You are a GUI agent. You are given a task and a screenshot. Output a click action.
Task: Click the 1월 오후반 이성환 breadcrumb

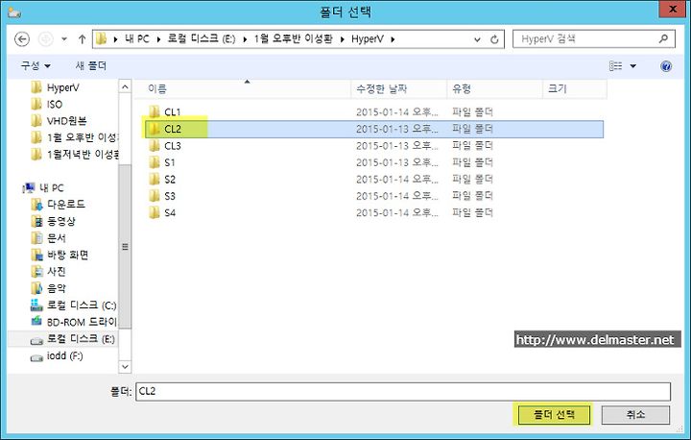[293, 38]
